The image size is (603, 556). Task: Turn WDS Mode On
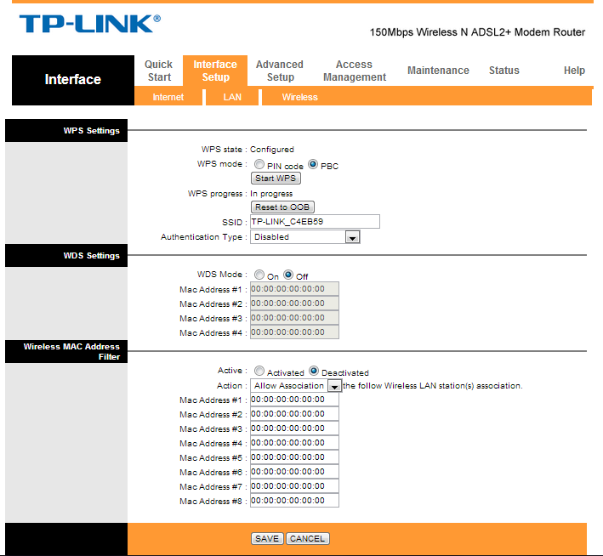point(259,275)
